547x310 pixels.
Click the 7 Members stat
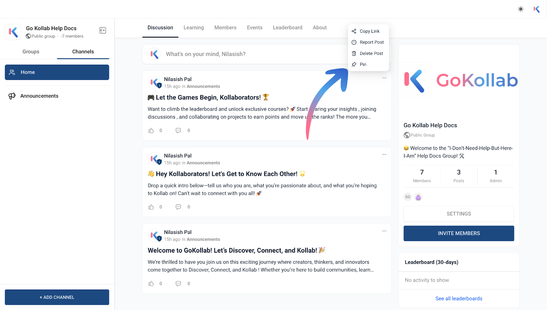[x=422, y=176]
